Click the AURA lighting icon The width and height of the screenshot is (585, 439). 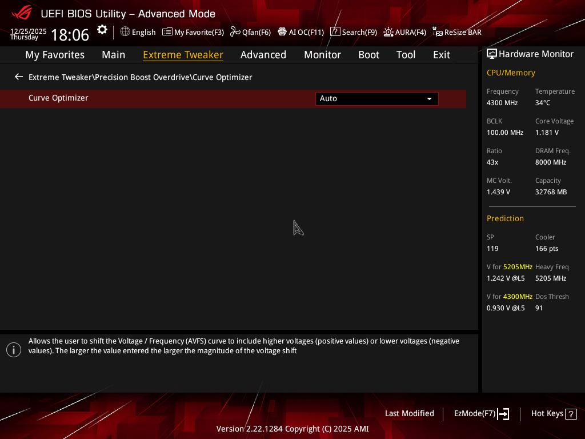(388, 32)
